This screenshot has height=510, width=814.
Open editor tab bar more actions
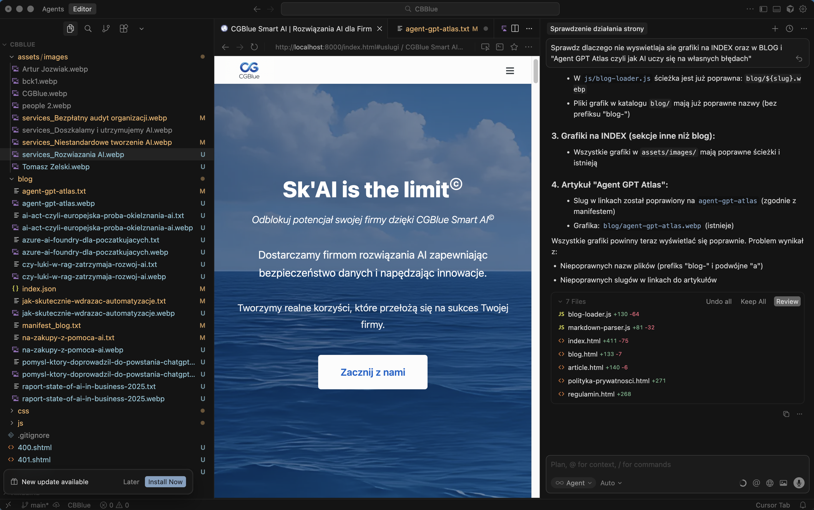click(529, 29)
